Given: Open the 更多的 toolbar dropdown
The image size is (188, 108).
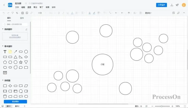Looking at the screenshot, I should 148,13.
